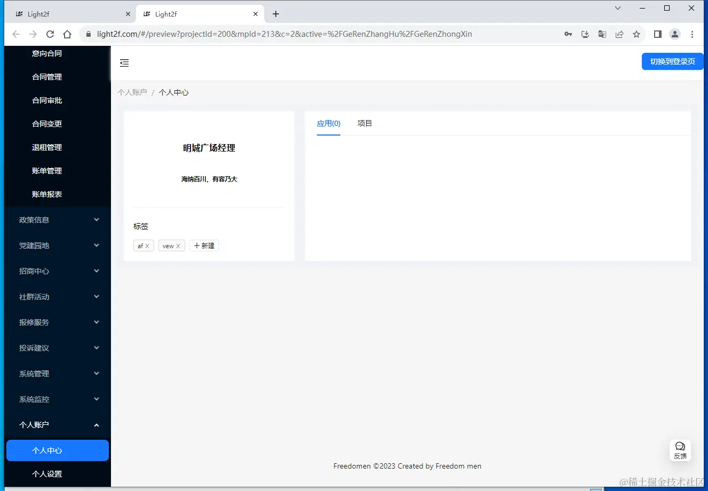Click the browser forward arrow
Image resolution: width=708 pixels, height=491 pixels.
pyautogui.click(x=33, y=34)
